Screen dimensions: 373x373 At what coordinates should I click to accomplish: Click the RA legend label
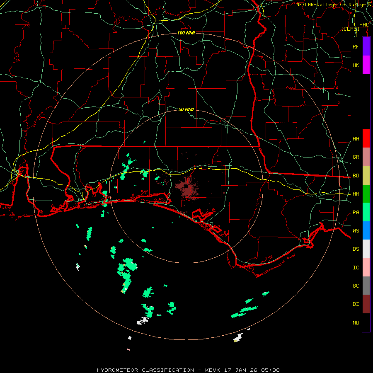(356, 213)
